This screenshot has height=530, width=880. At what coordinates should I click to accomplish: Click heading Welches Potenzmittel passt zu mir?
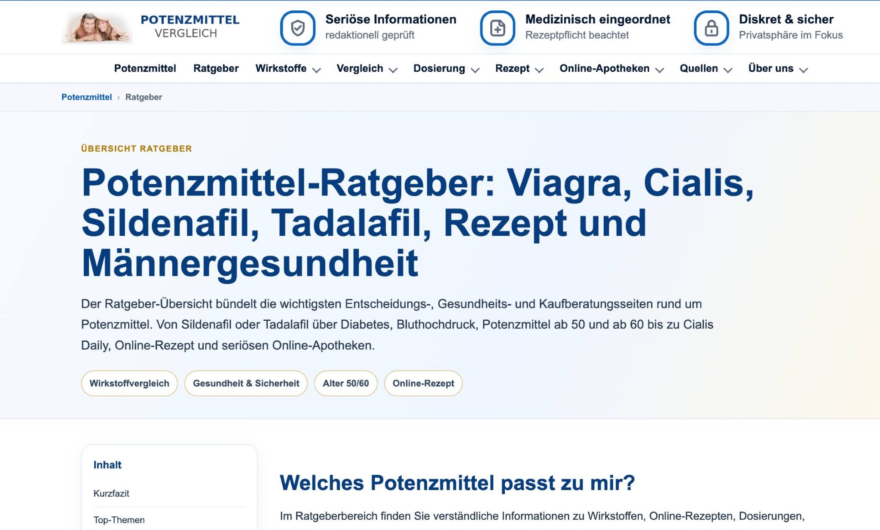[x=457, y=483]
